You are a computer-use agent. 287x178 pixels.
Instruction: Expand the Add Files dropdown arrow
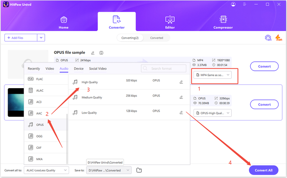pyautogui.click(x=41, y=38)
